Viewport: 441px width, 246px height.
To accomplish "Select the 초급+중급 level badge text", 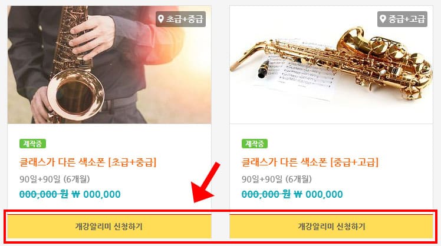I will click(x=185, y=19).
